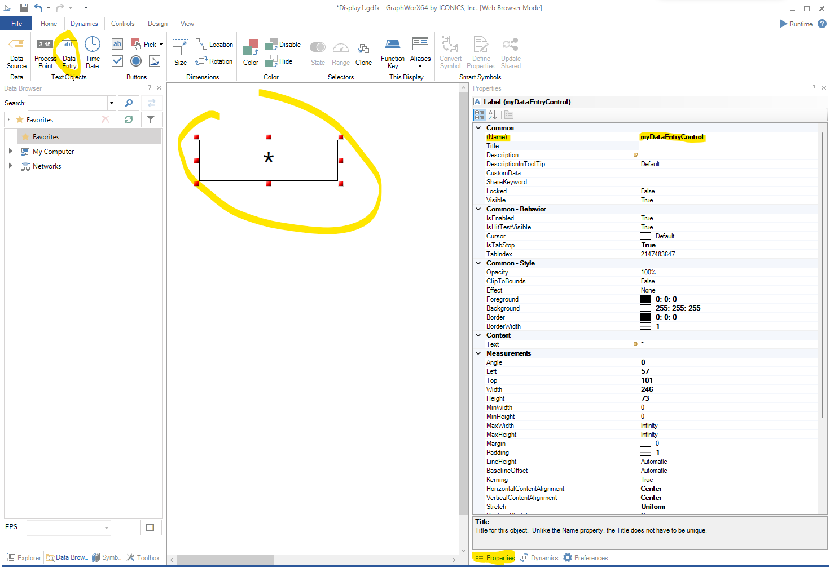830x567 pixels.
Task: Undo the last action
Action: point(38,8)
